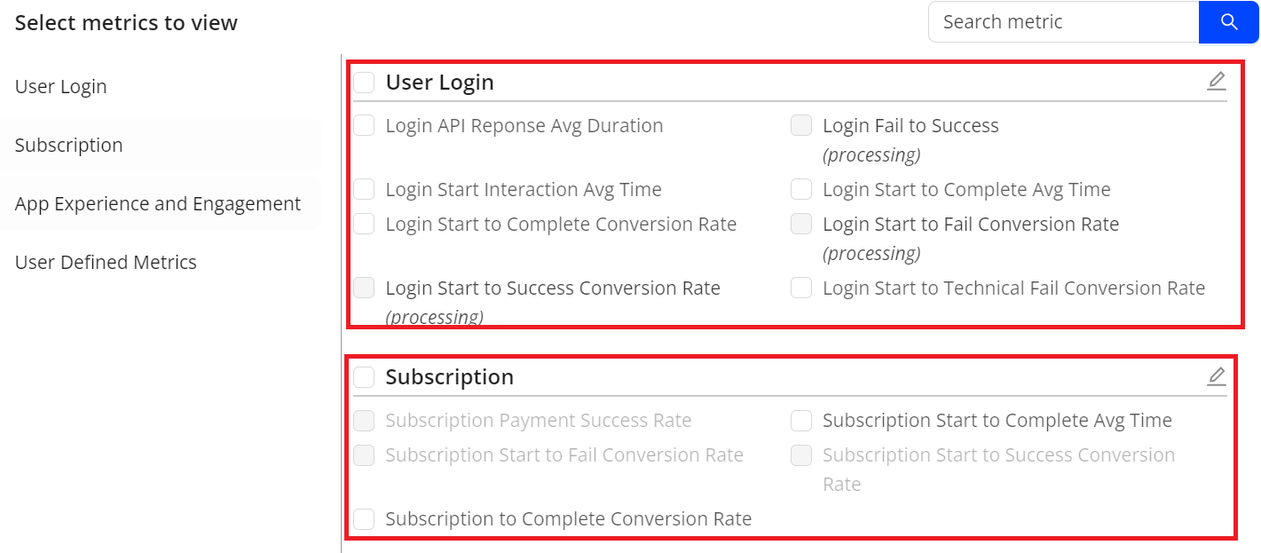This screenshot has height=553, width=1261.
Task: Check Subscription Start to Complete Avg Time
Action: tap(801, 421)
